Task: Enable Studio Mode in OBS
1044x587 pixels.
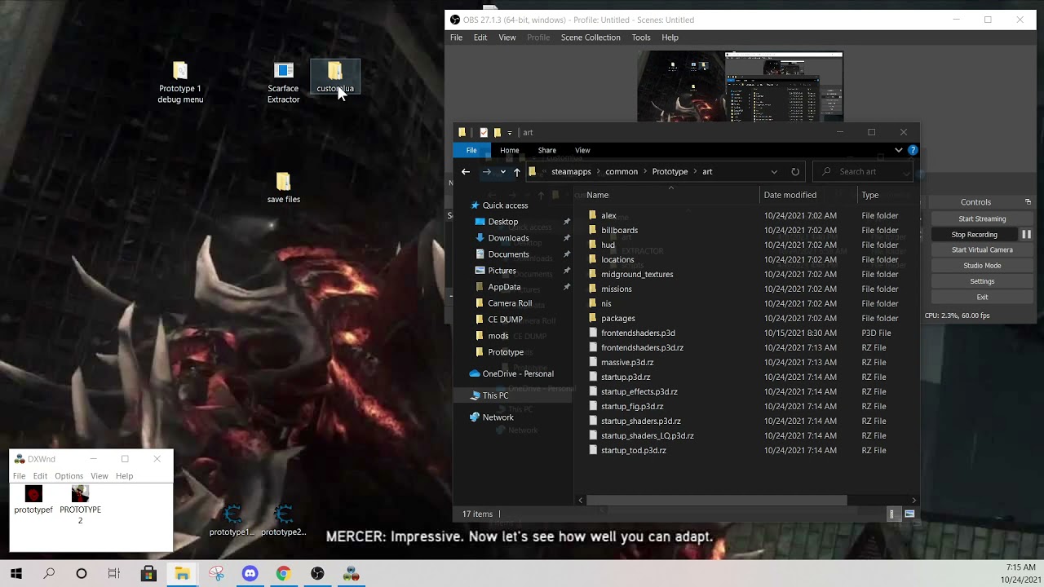Action: pos(982,265)
